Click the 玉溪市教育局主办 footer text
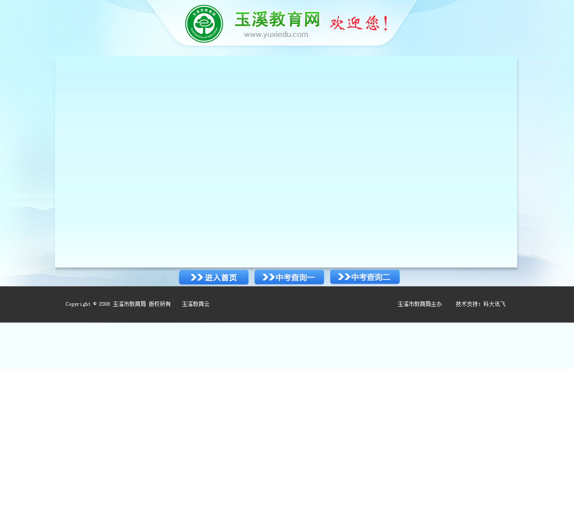 (420, 304)
